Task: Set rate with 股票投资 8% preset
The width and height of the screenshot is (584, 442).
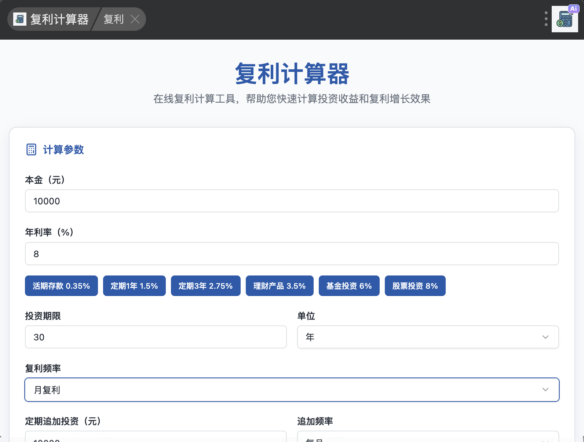Action: (415, 286)
